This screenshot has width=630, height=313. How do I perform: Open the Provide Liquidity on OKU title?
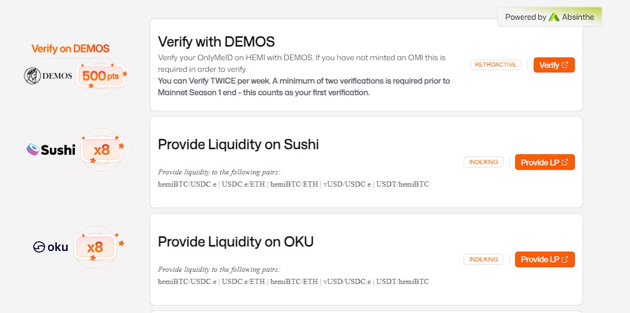pyautogui.click(x=236, y=242)
